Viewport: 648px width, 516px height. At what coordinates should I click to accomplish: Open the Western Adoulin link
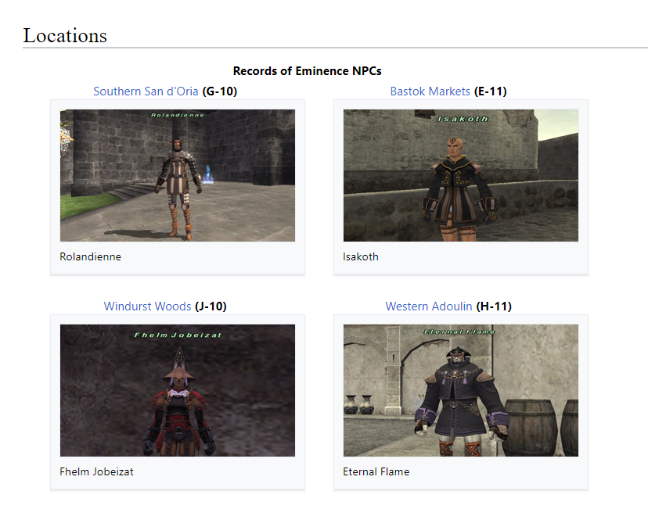[x=429, y=306]
